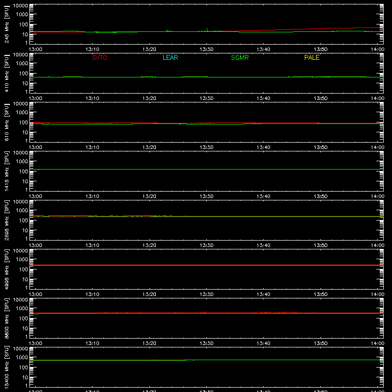Image resolution: width=392 pixels, height=392 pixels.
Task: Select the 2695 MHz [SFU] axis title
Action: 7,220
